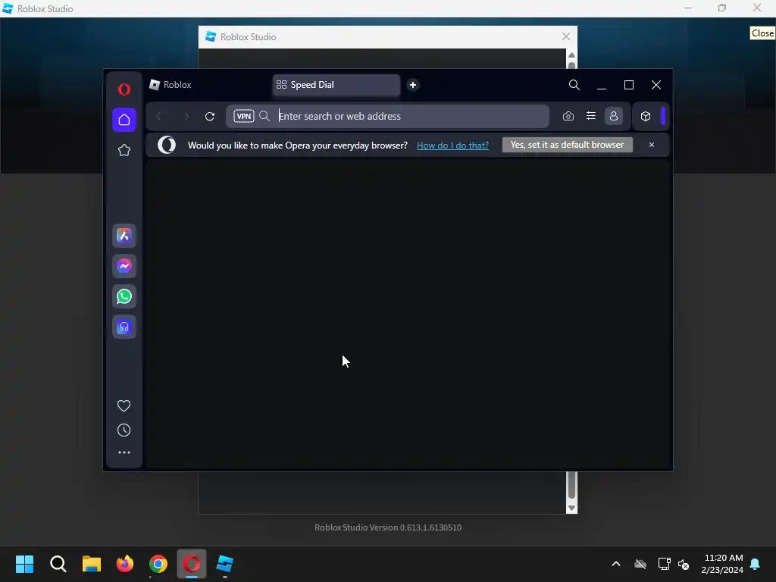Launch Aria AI from Opera sidebar

click(x=124, y=236)
